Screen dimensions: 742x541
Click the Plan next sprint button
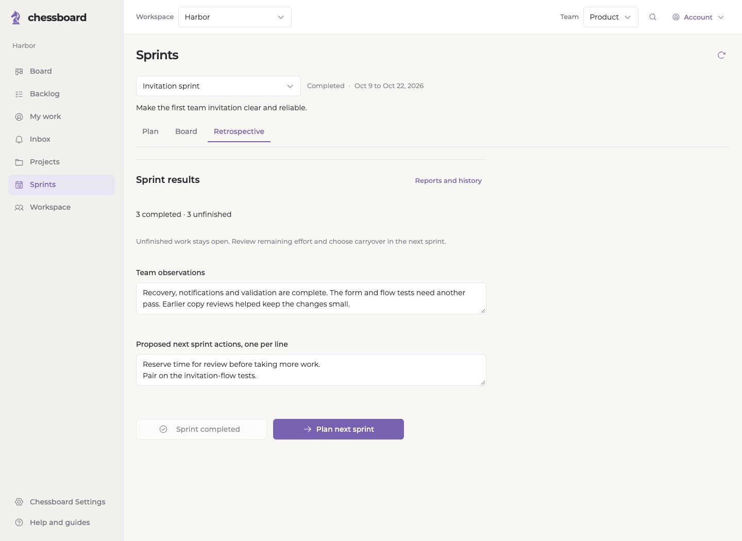click(x=339, y=429)
